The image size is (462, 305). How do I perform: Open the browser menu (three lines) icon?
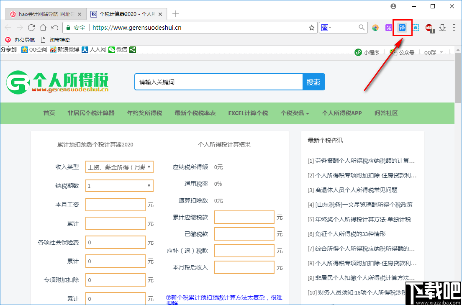point(453,27)
